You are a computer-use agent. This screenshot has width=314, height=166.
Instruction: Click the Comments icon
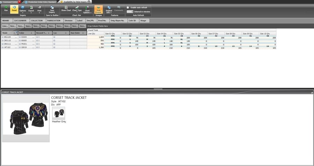click(119, 9)
